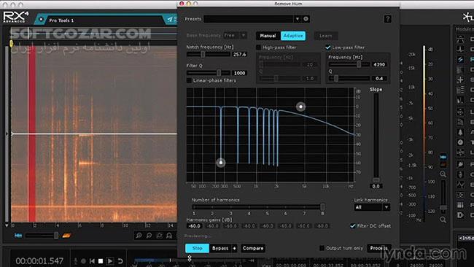The image size is (474, 267).
Task: Select the highlighted Remove Hum module icon
Action: point(460,59)
